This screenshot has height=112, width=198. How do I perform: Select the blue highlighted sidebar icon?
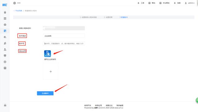coord(5,31)
